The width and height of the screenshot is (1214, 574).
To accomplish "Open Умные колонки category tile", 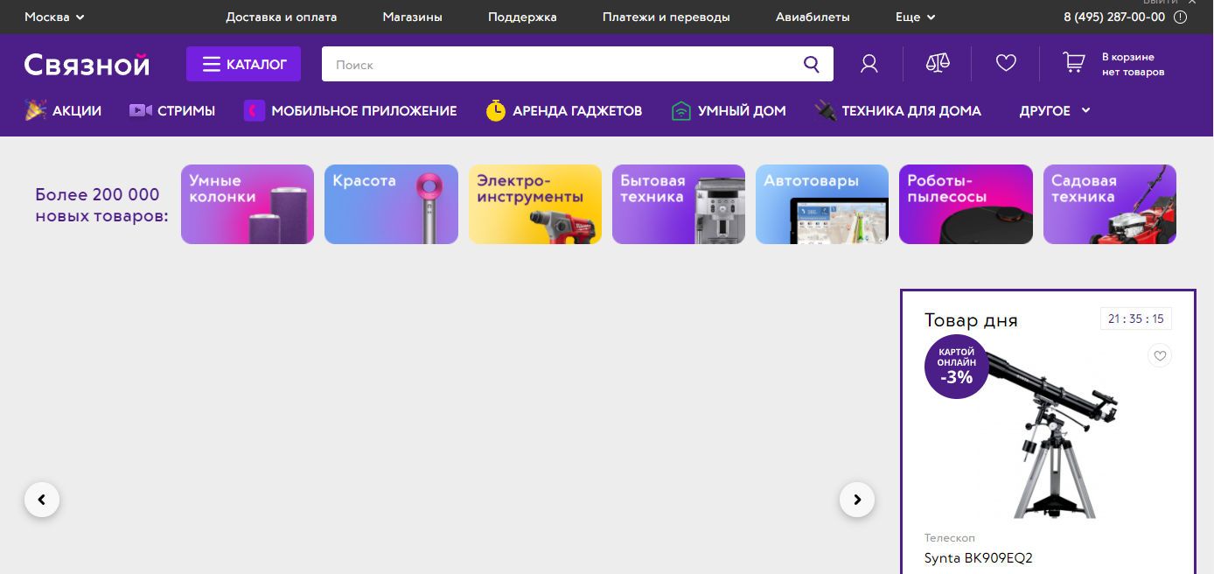I will (x=248, y=204).
